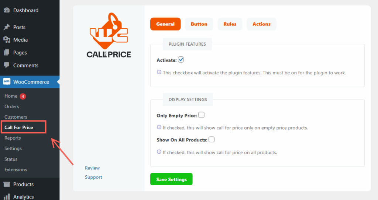Switch to the Rules tab
Screen dimensions: 378x200
230,24
